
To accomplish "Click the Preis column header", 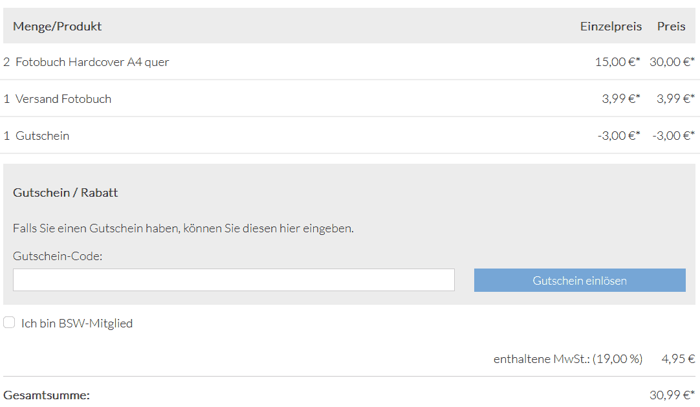I will click(671, 27).
